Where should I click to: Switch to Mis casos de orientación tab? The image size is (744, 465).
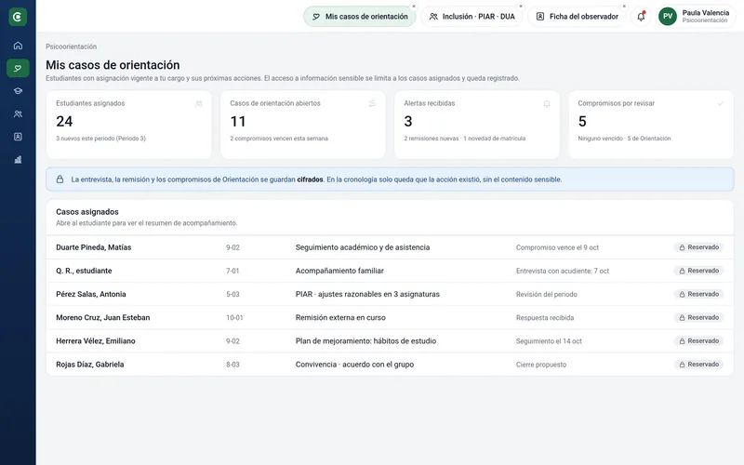(x=360, y=17)
